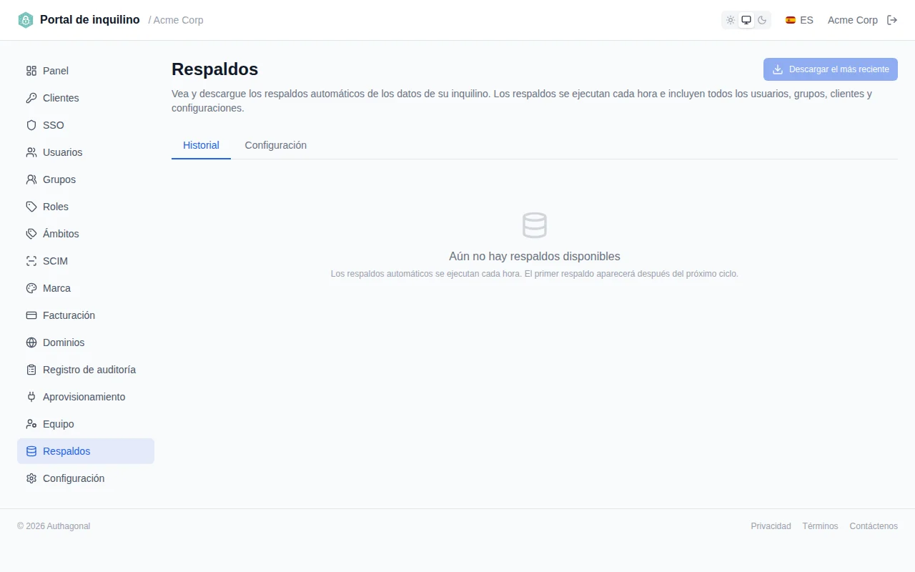Open Configuración from the sidebar
The height and width of the screenshot is (572, 915).
[x=86, y=478]
